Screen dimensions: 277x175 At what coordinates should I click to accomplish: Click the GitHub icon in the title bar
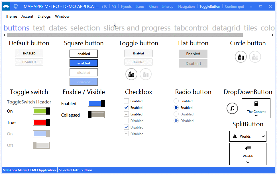pos(16,6)
